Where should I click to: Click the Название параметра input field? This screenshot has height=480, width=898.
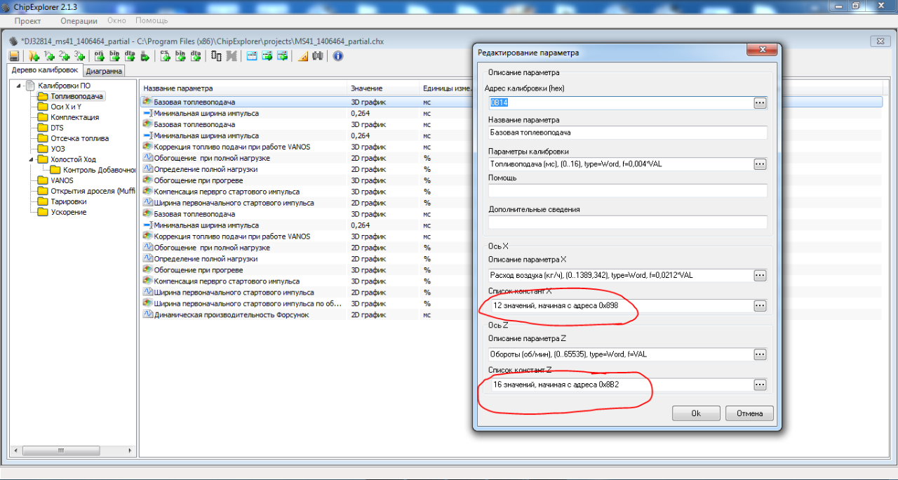pos(627,133)
